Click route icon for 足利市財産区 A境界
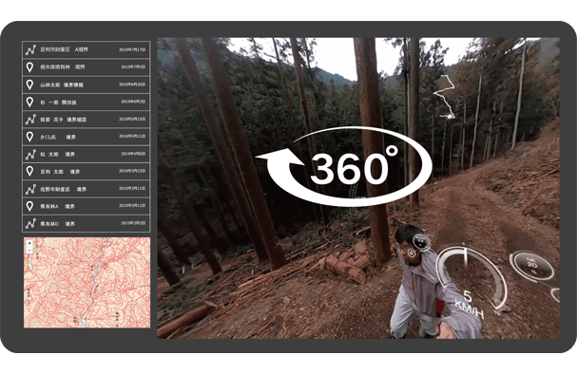Image resolution: width=577 pixels, height=374 pixels. [x=30, y=49]
